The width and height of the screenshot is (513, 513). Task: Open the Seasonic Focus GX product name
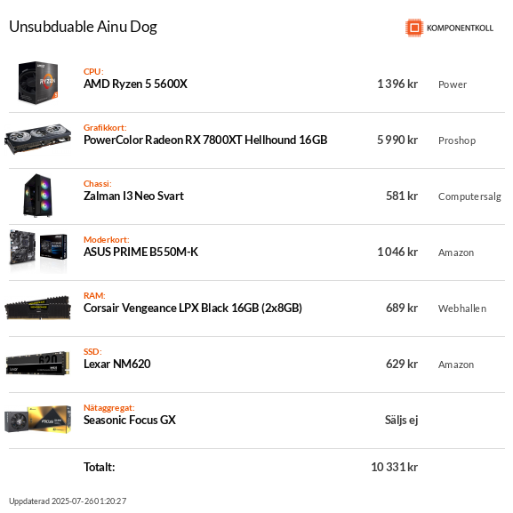tap(130, 420)
